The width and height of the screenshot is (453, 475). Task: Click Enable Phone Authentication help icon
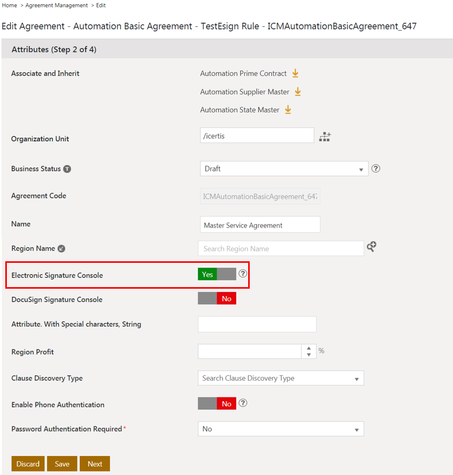coord(243,403)
